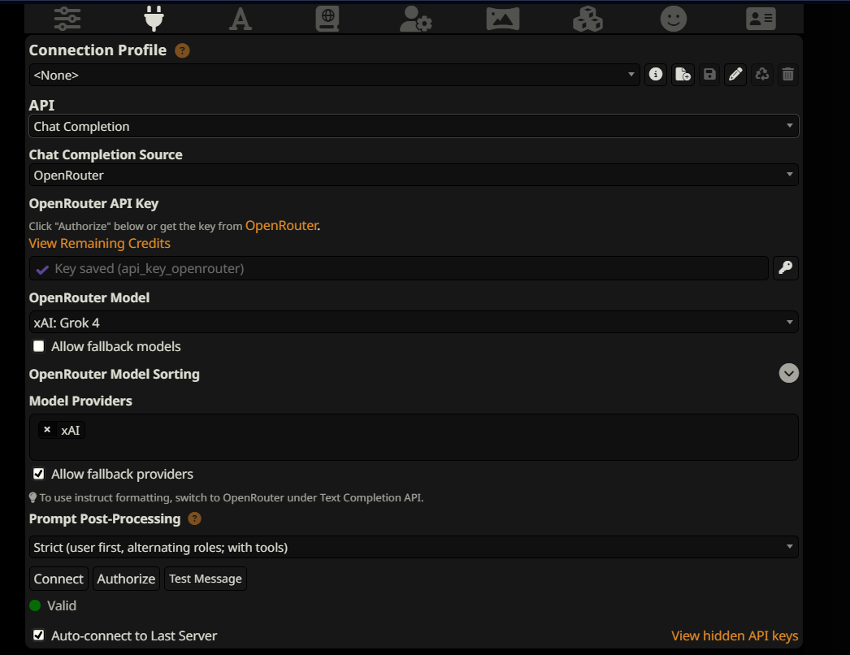Open View Remaining Credits link
This screenshot has width=850, height=655.
click(100, 244)
